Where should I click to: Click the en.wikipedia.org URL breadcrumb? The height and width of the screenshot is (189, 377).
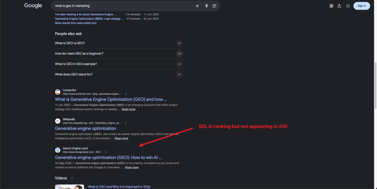pos(92,123)
